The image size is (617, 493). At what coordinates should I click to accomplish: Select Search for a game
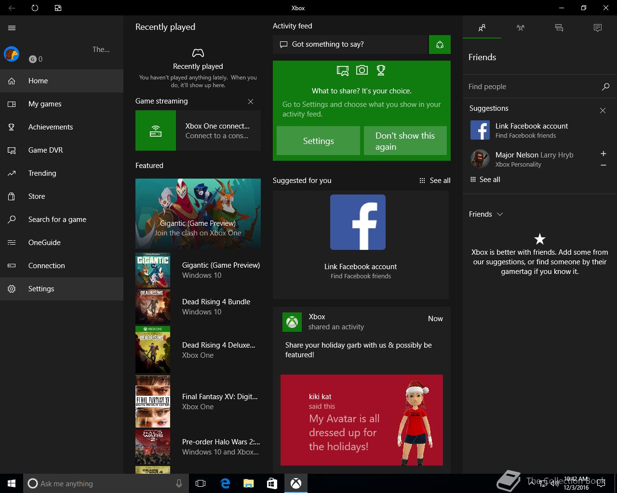pos(62,220)
